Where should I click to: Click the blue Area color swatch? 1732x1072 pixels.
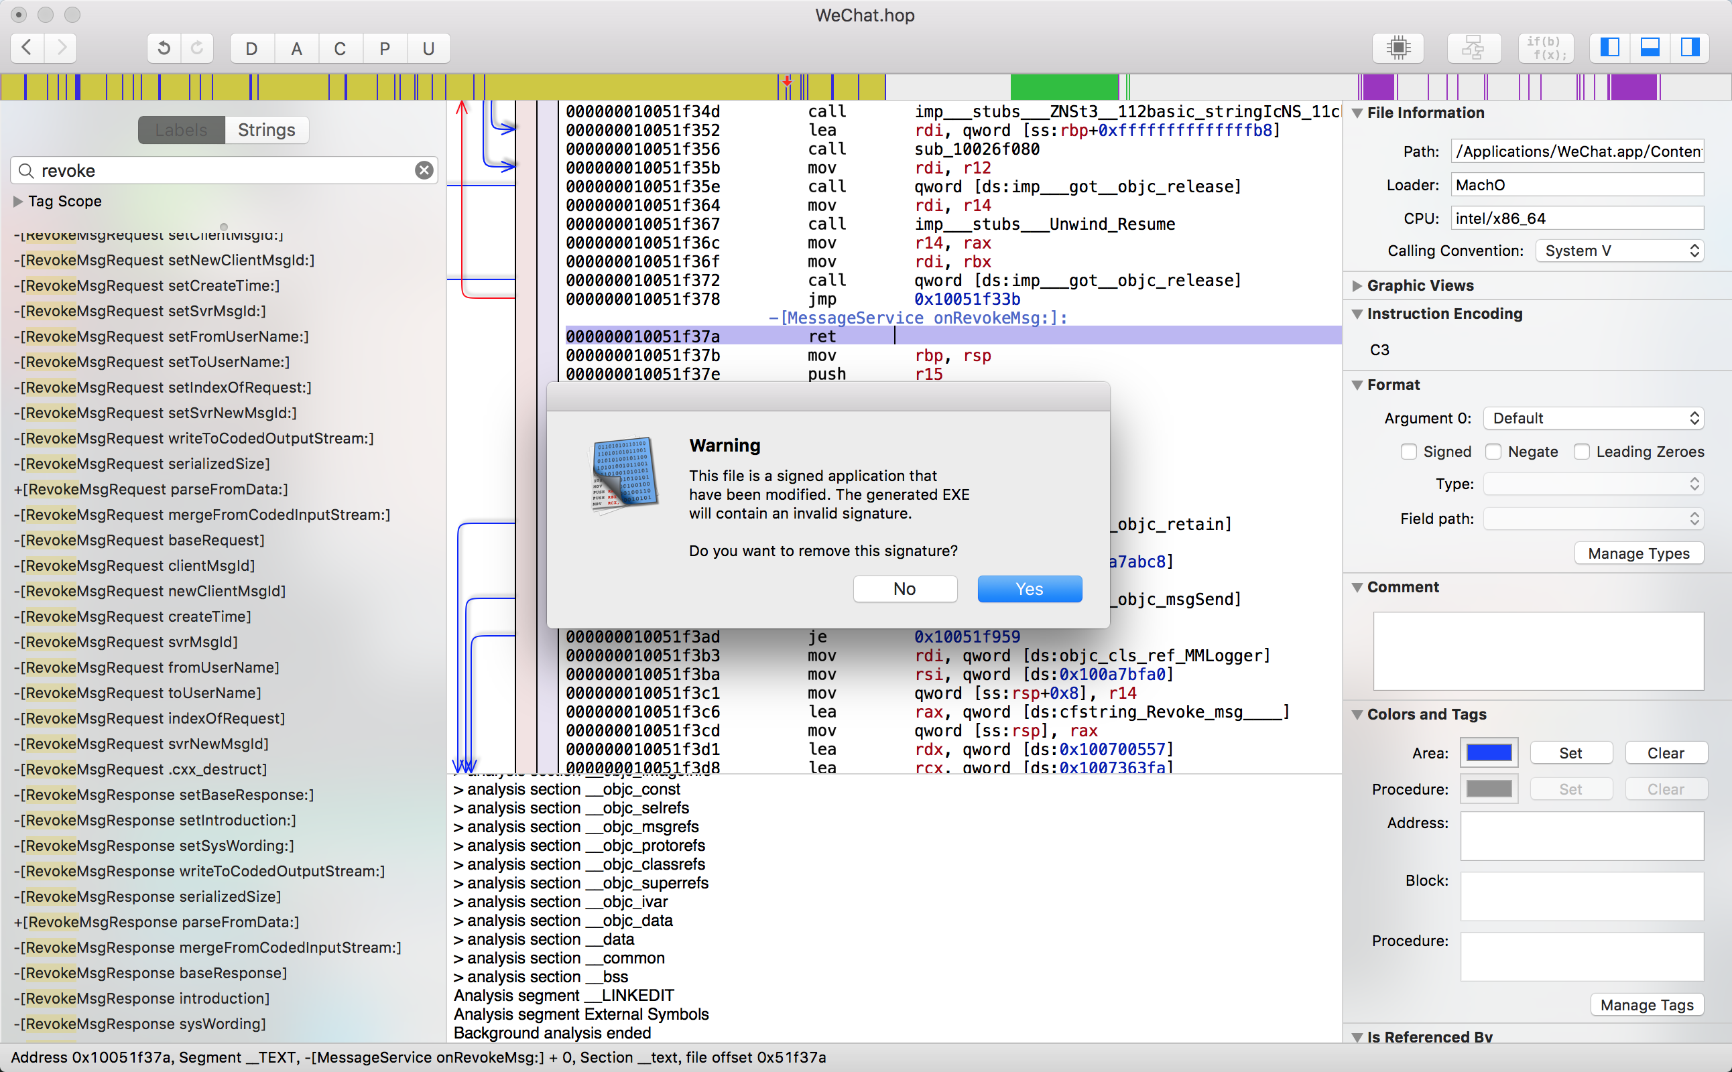[1489, 753]
